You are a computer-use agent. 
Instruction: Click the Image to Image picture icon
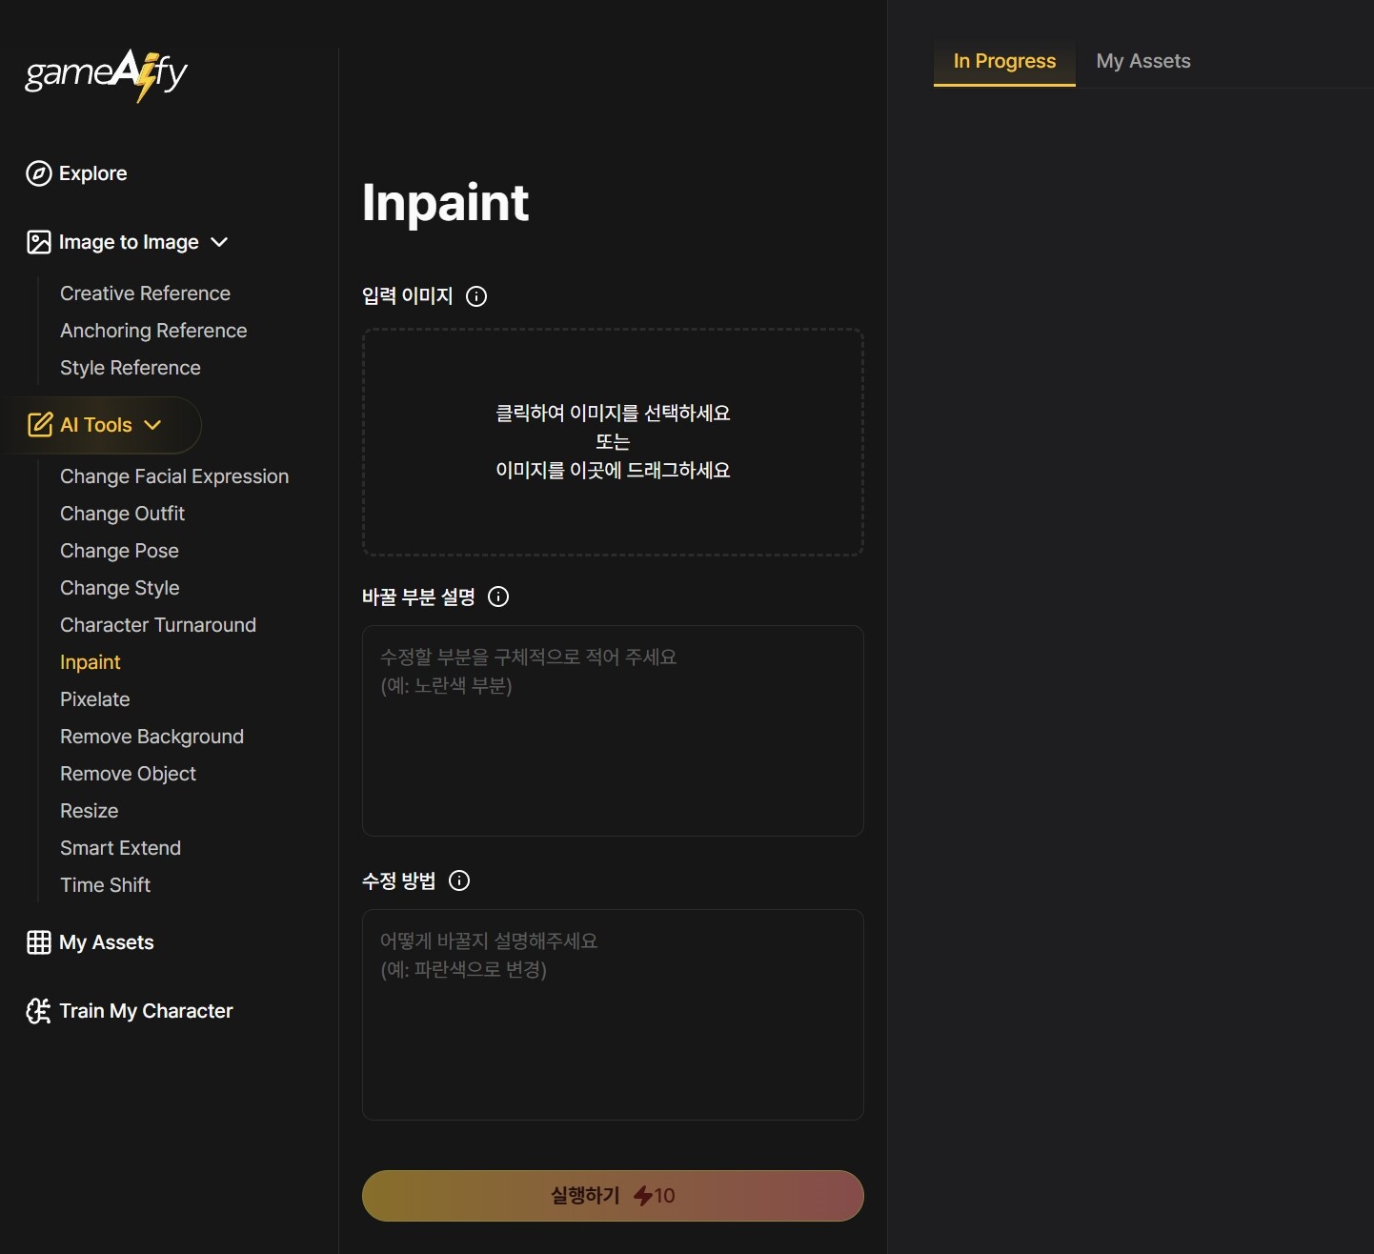pyautogui.click(x=39, y=242)
